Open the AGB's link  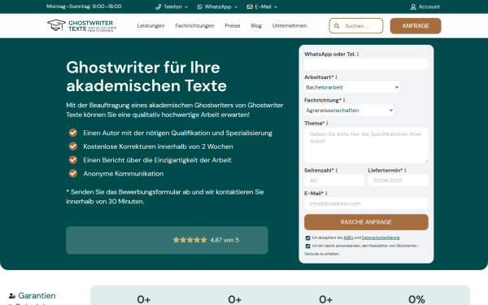pyautogui.click(x=348, y=237)
